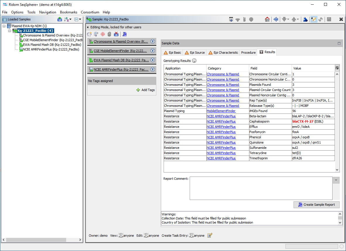Image resolution: width=346 pixels, height=251 pixels.
Task: Click the Home icon in sample toolbar
Action: click(x=267, y=19)
